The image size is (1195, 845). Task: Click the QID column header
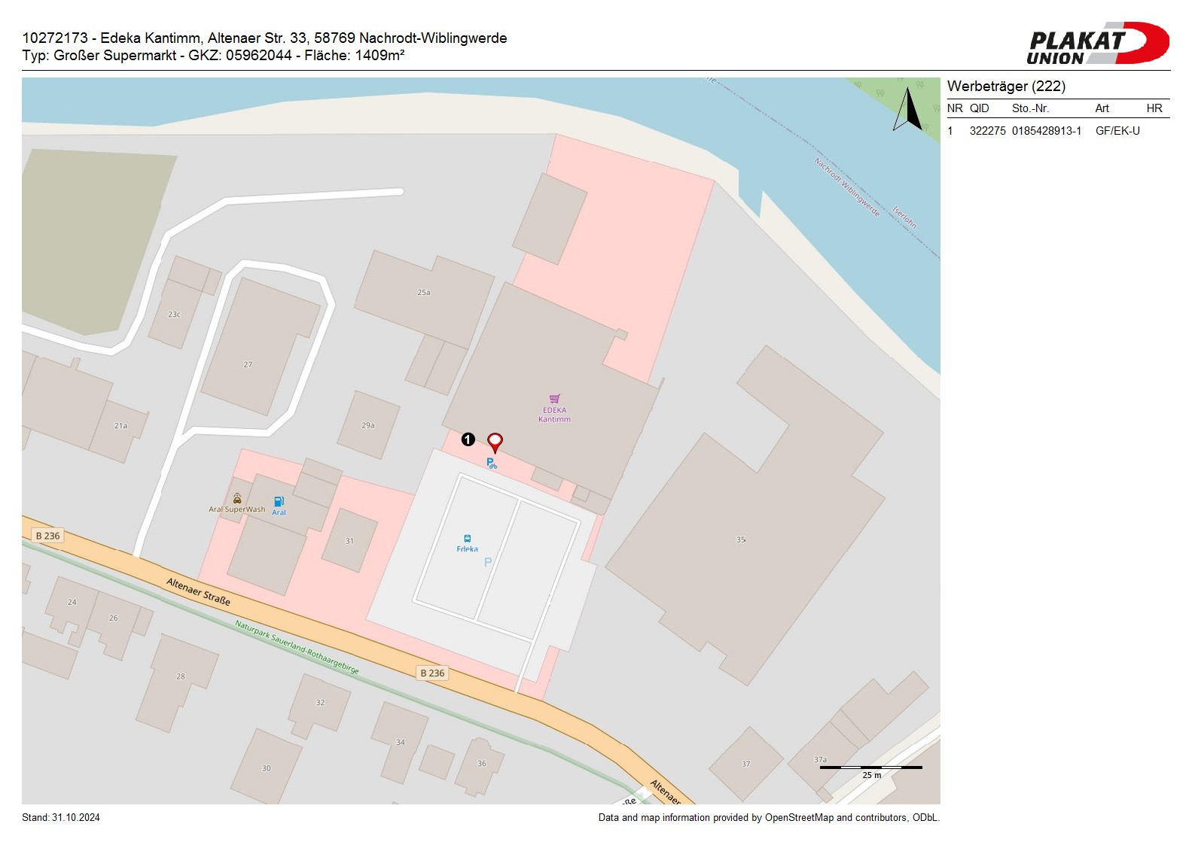point(979,108)
